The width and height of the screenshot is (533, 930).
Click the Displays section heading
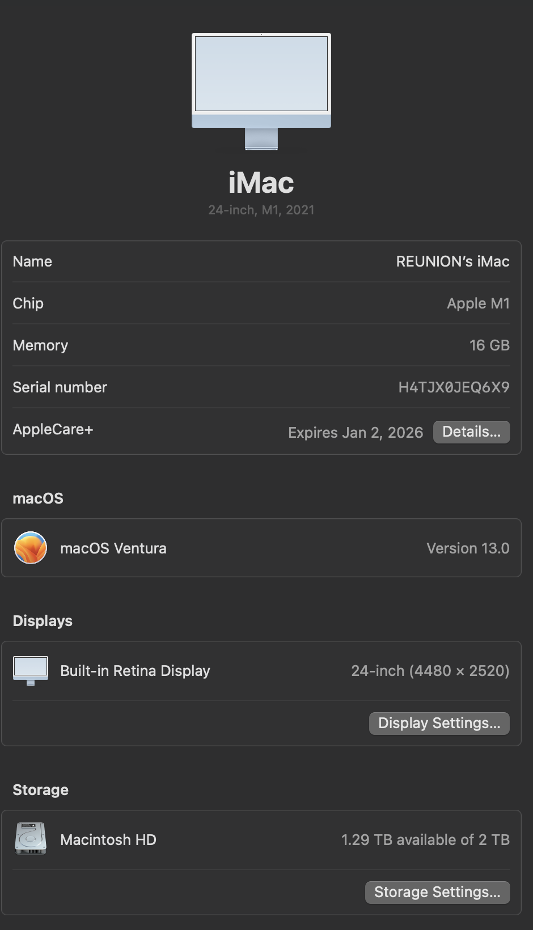[x=43, y=621]
